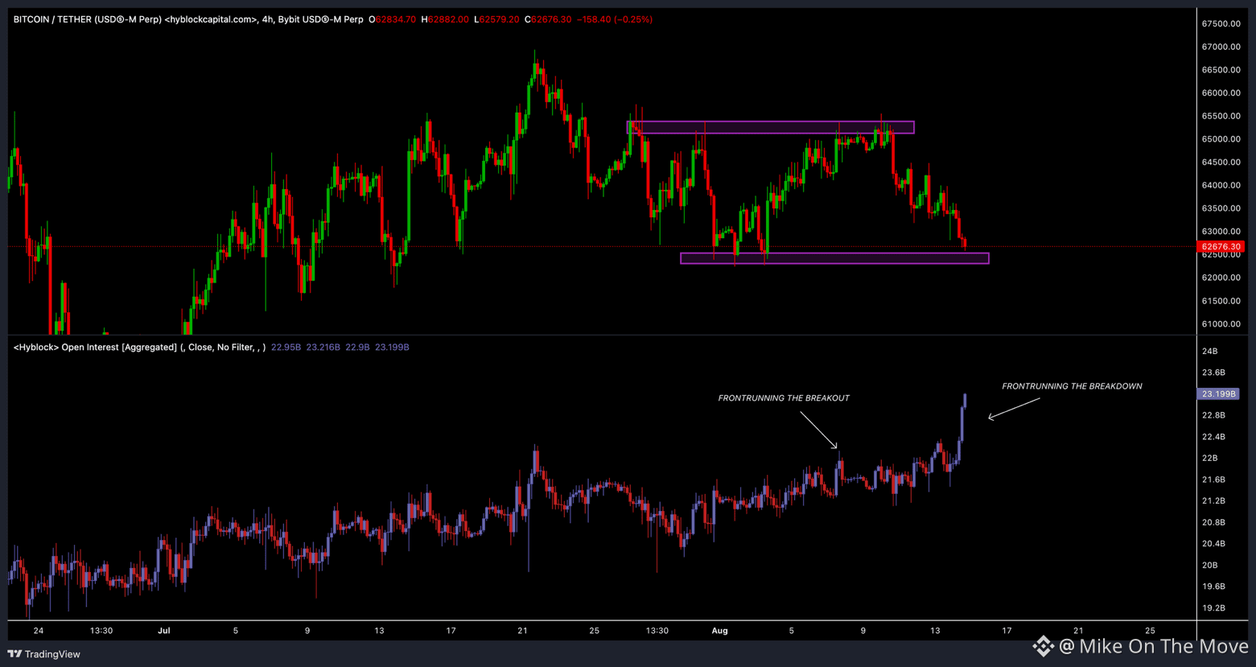Click the 24B open interest axis label
The image size is (1256, 667).
1209,352
